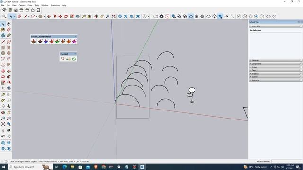Open the Edit menu

tap(8, 5)
